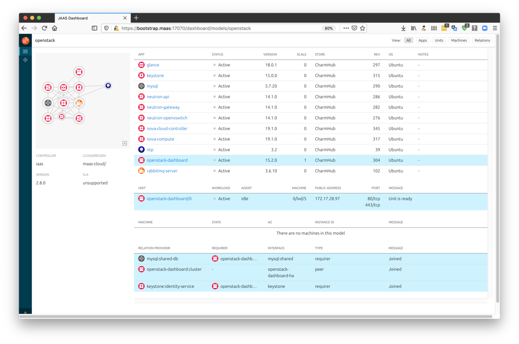Click the openstack-dashboard:cluster relation row
Viewport: 519px width, 344px height.
[x=311, y=273]
